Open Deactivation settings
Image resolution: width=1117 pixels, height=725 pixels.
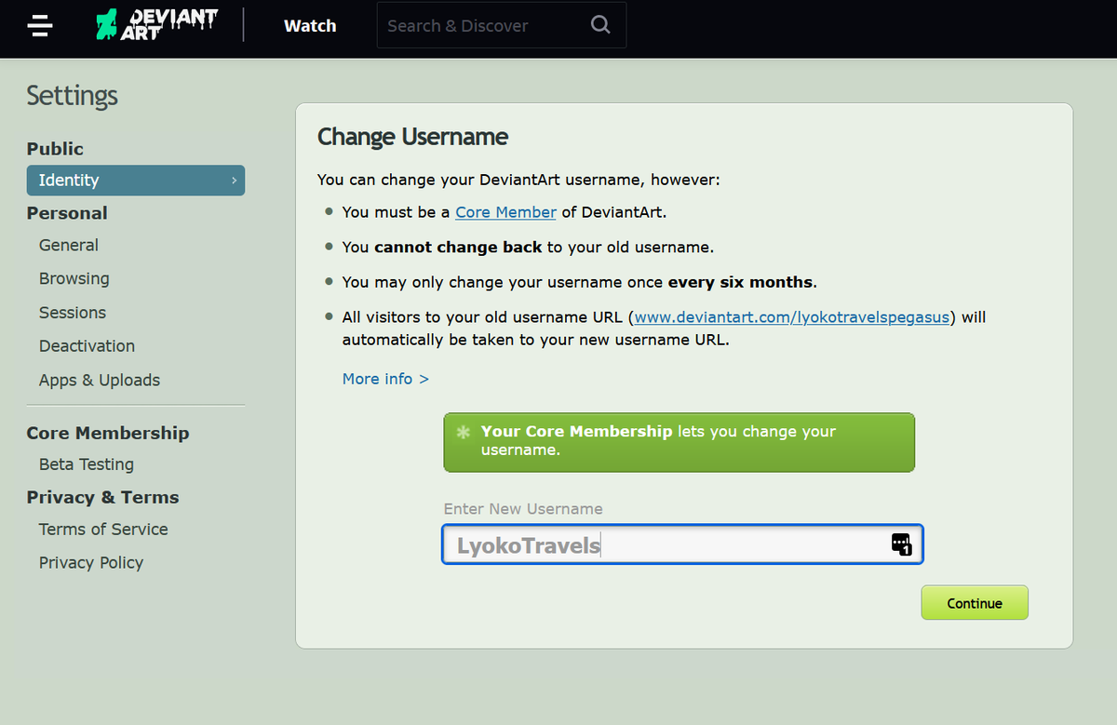pyautogui.click(x=87, y=346)
